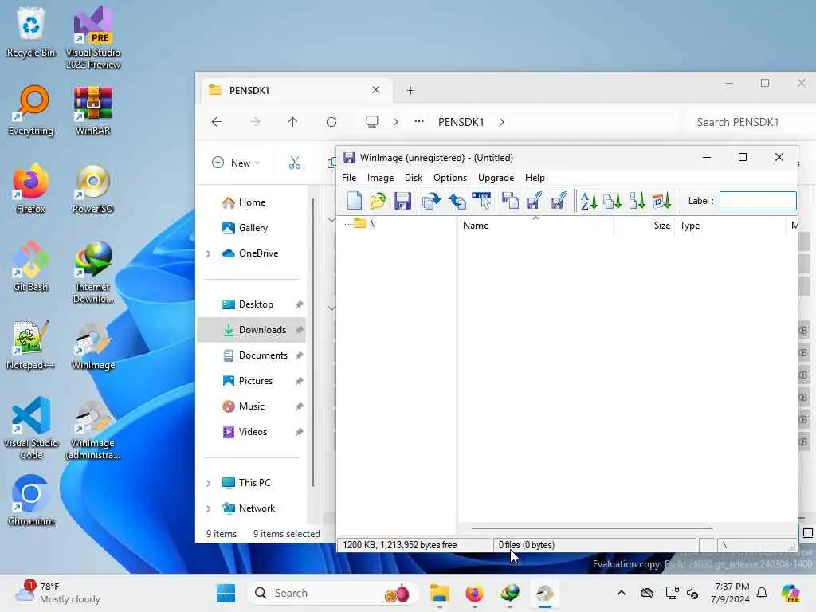Select the PowerISO desktop icon

[x=93, y=188]
